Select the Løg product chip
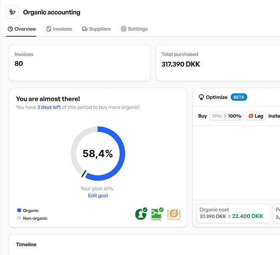280x255 pixels. pos(256,116)
